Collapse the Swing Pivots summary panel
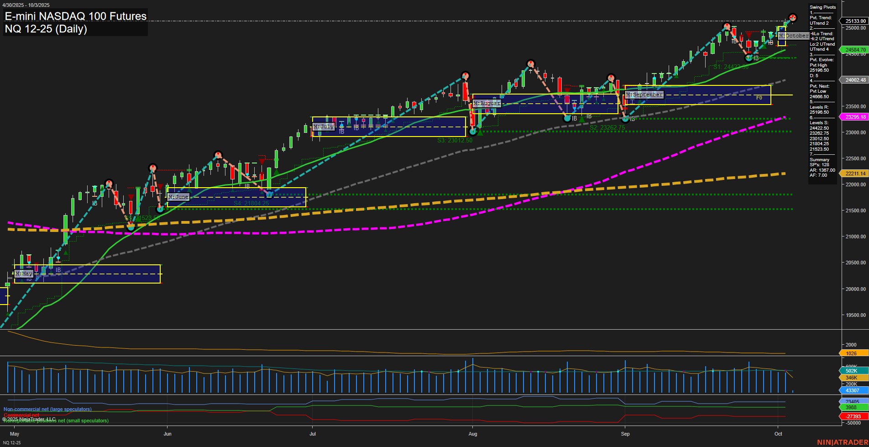This screenshot has height=447, width=869. (822, 7)
